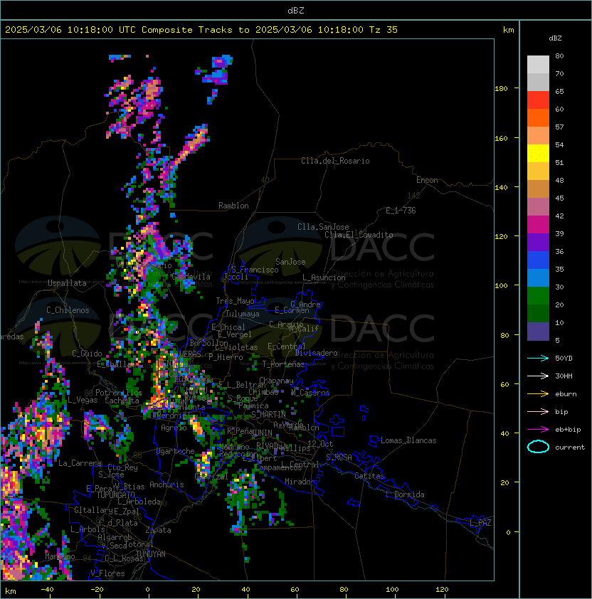The width and height of the screenshot is (592, 599).
Task: Click the 'Zapata' map label
Action: [158, 530]
